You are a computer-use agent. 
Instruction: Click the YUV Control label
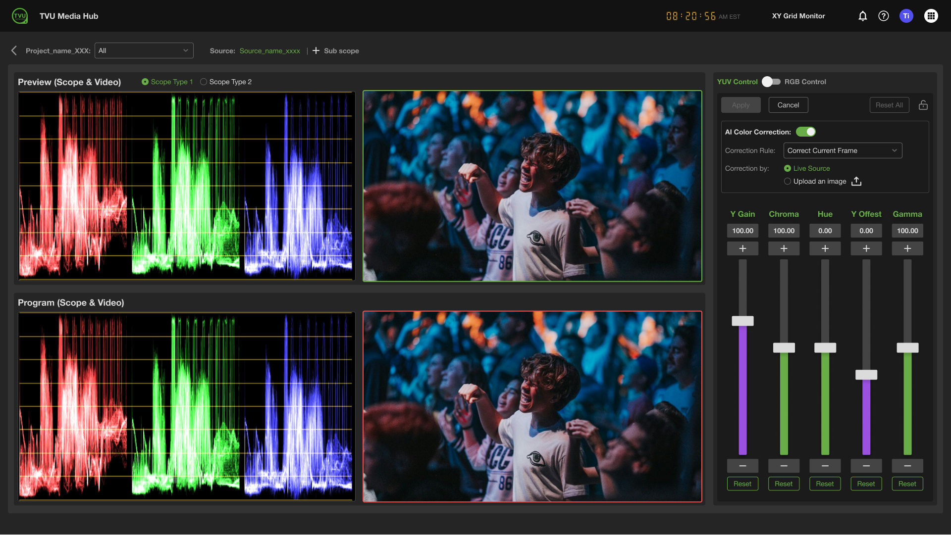[737, 82]
